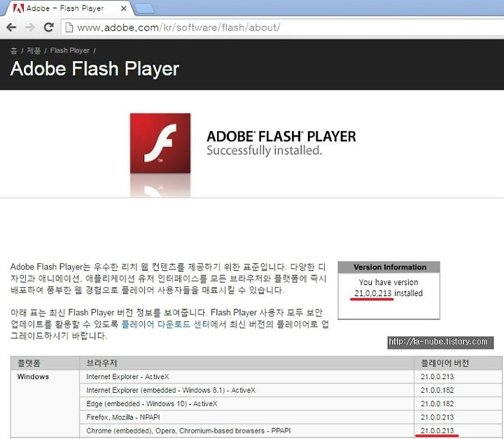Click version 21.0.0.182 in Edge row
The height and width of the screenshot is (439, 504).
tap(437, 403)
